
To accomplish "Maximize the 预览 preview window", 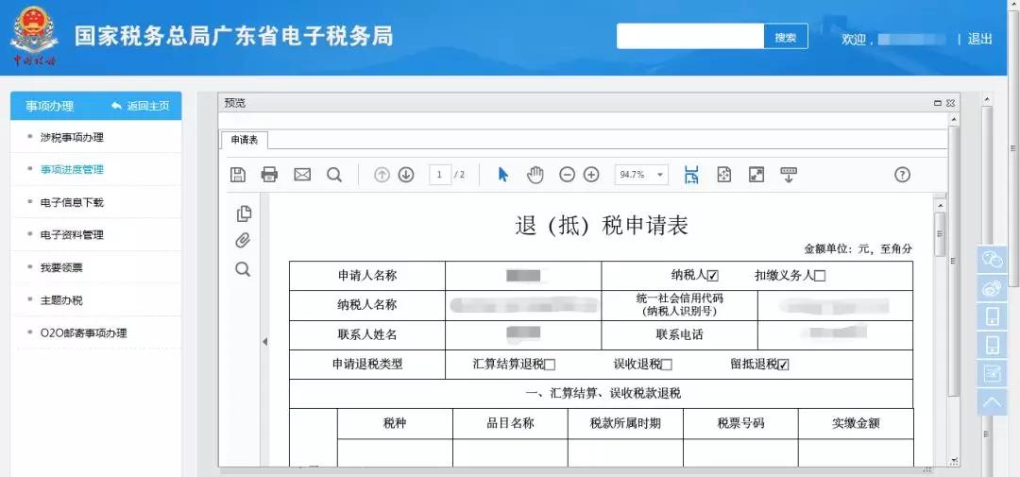I will (x=938, y=103).
